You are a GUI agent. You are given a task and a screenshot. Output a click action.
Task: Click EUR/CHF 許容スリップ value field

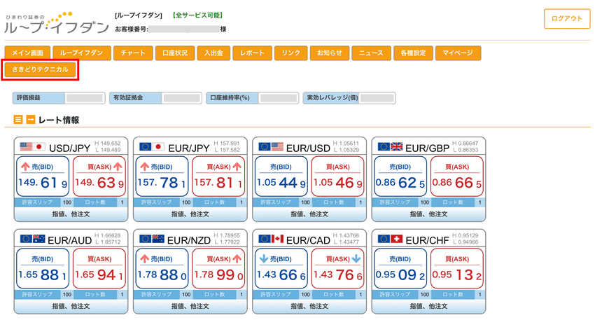424,295
